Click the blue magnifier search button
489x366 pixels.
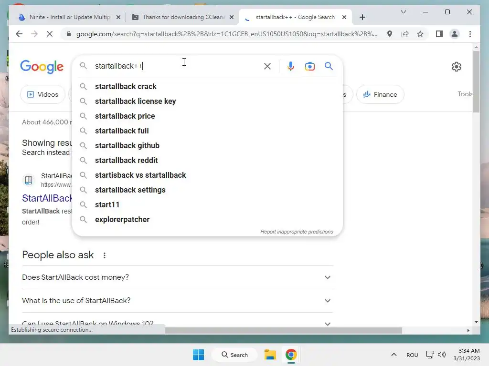point(329,66)
